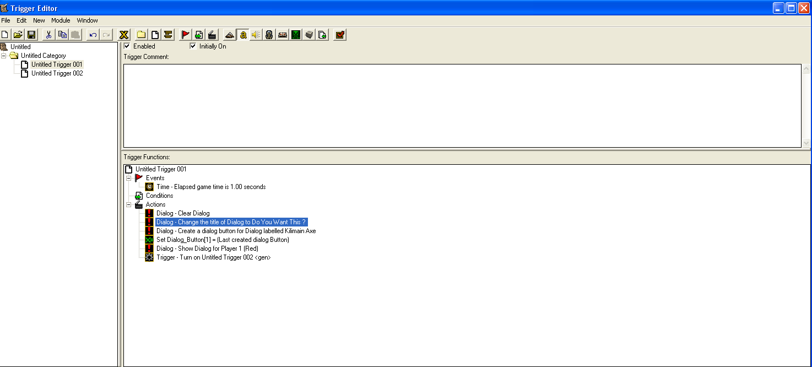Open the Object Manager cube icon
812x367 pixels.
(309, 35)
